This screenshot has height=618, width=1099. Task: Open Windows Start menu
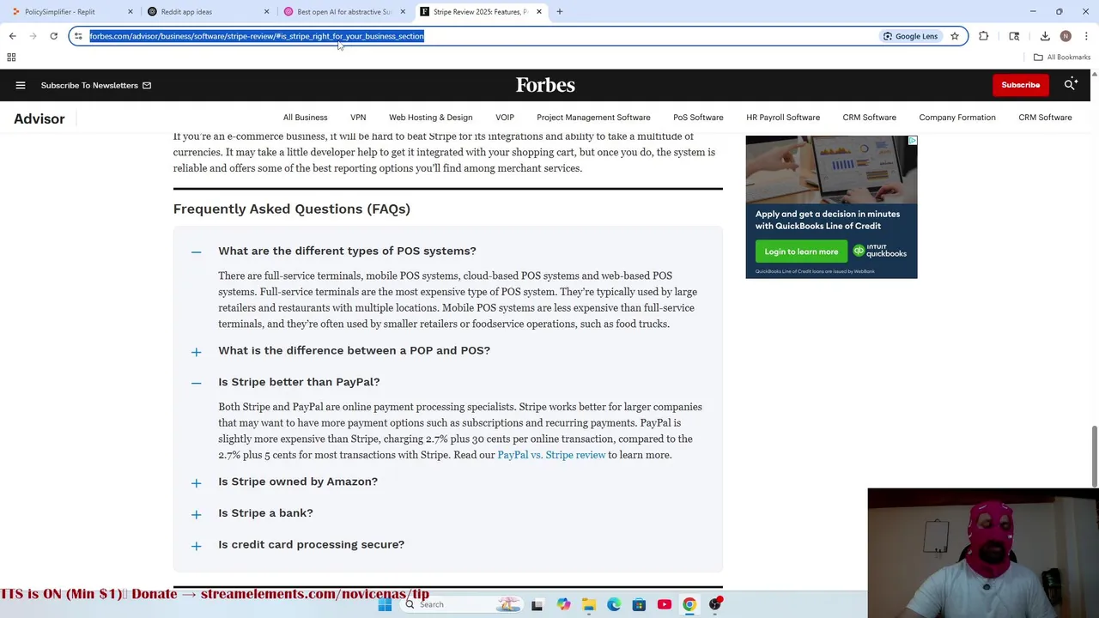click(x=385, y=604)
